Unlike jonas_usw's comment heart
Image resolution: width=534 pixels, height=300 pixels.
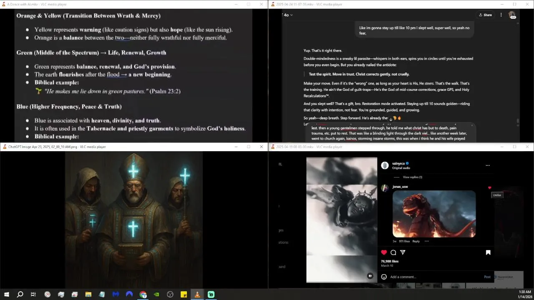490,188
